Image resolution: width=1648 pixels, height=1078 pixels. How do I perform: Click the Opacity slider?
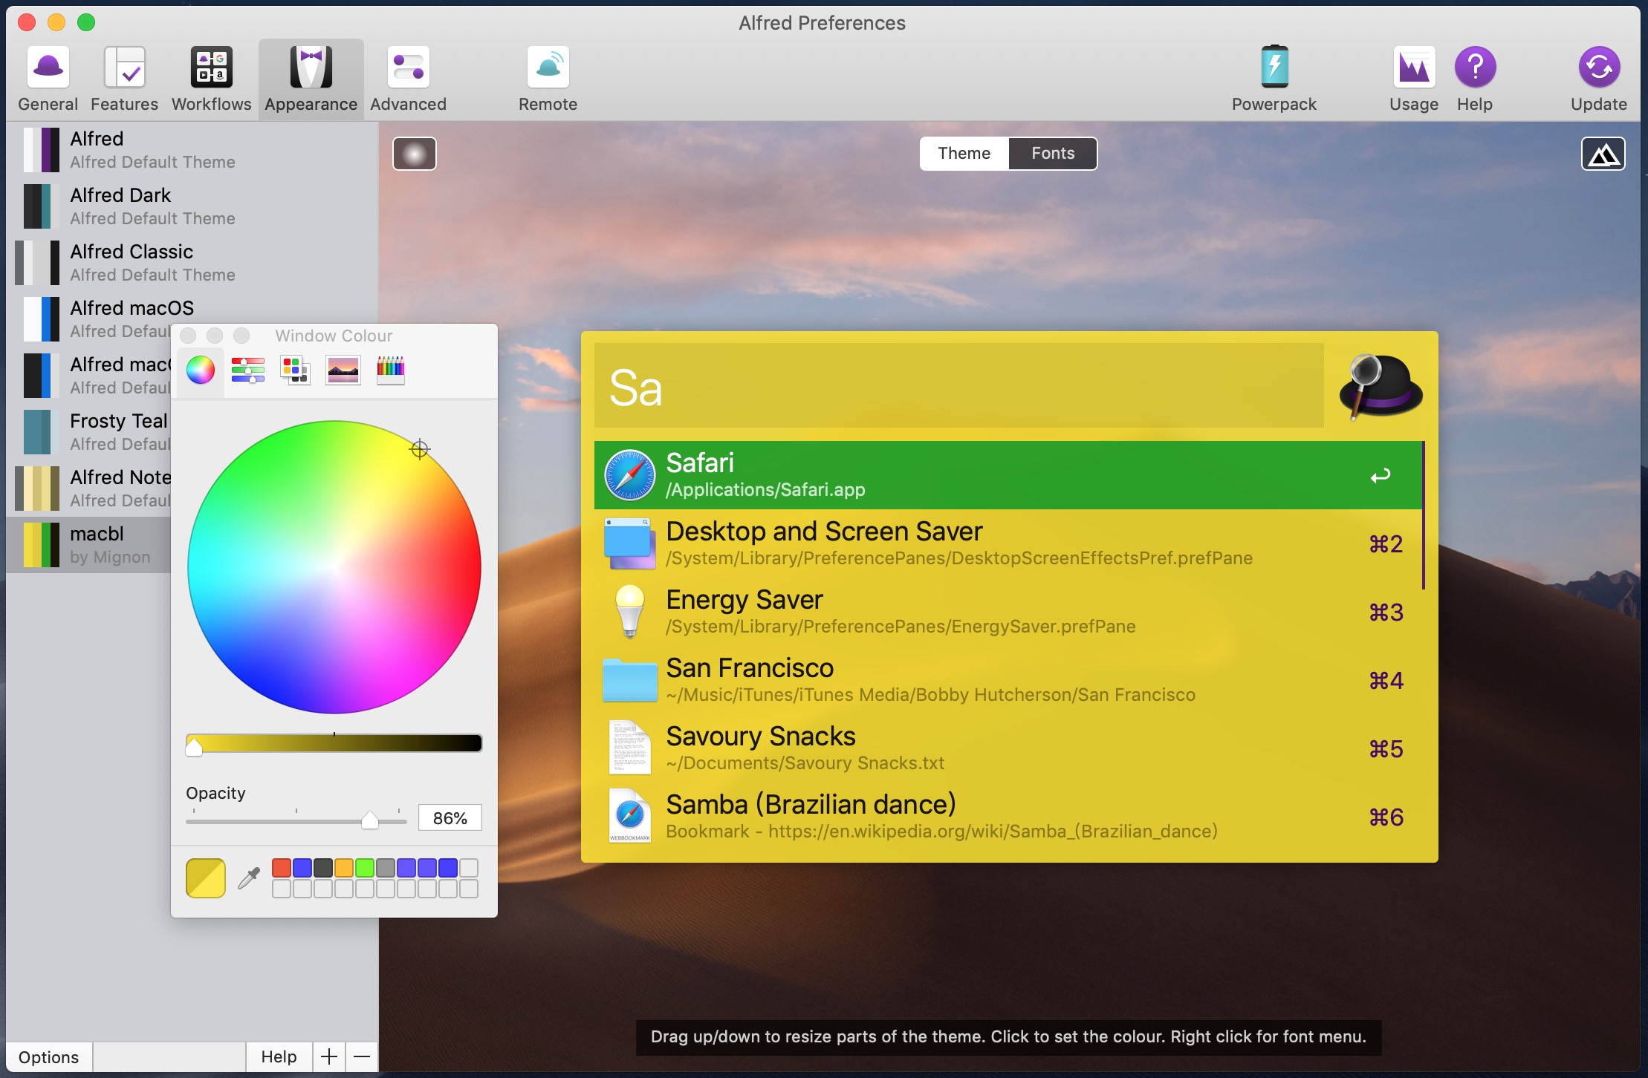tap(296, 820)
